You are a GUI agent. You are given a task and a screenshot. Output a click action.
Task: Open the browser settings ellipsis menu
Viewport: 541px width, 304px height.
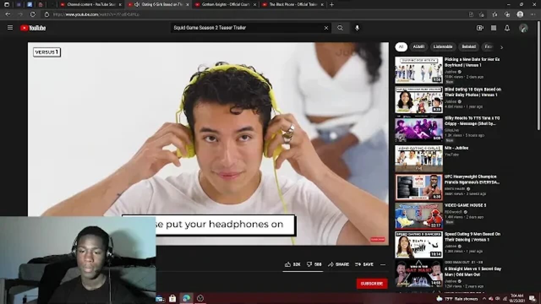532,14
